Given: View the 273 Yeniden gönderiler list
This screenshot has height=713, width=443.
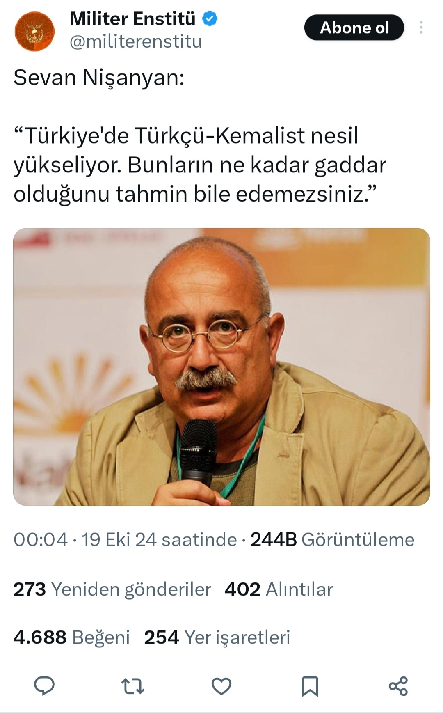Looking at the screenshot, I should tap(112, 589).
